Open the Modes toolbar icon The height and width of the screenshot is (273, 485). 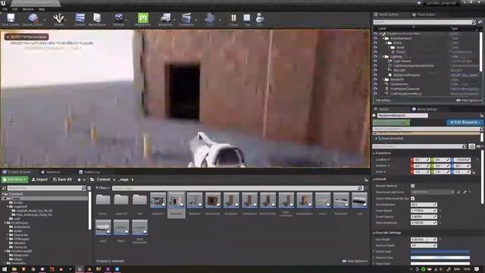[x=58, y=18]
